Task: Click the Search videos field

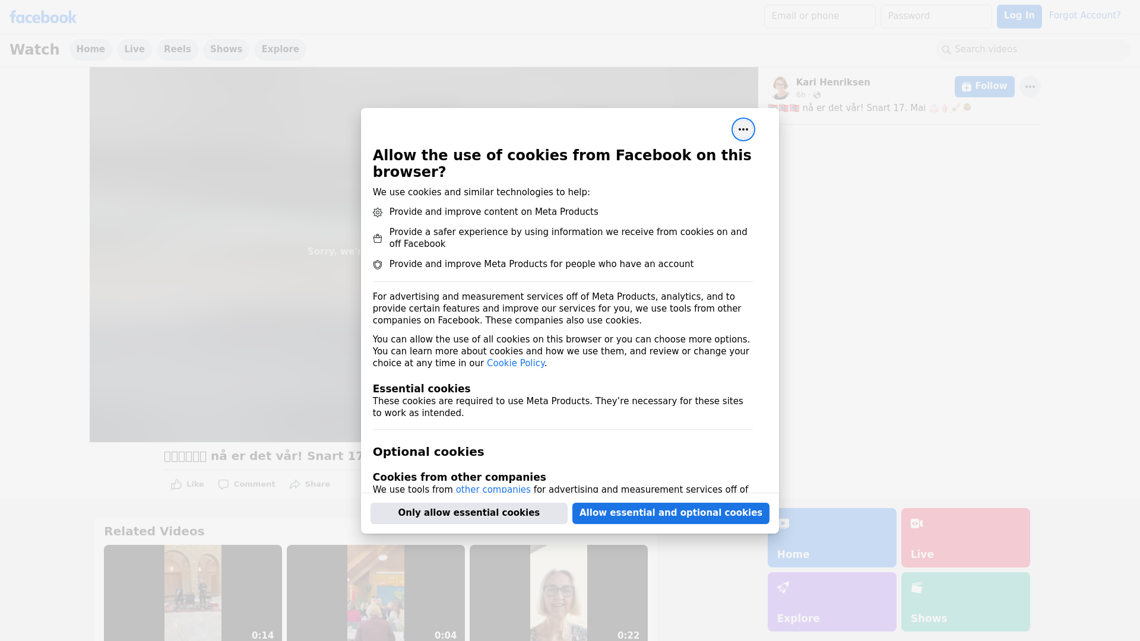Action: tap(1036, 49)
